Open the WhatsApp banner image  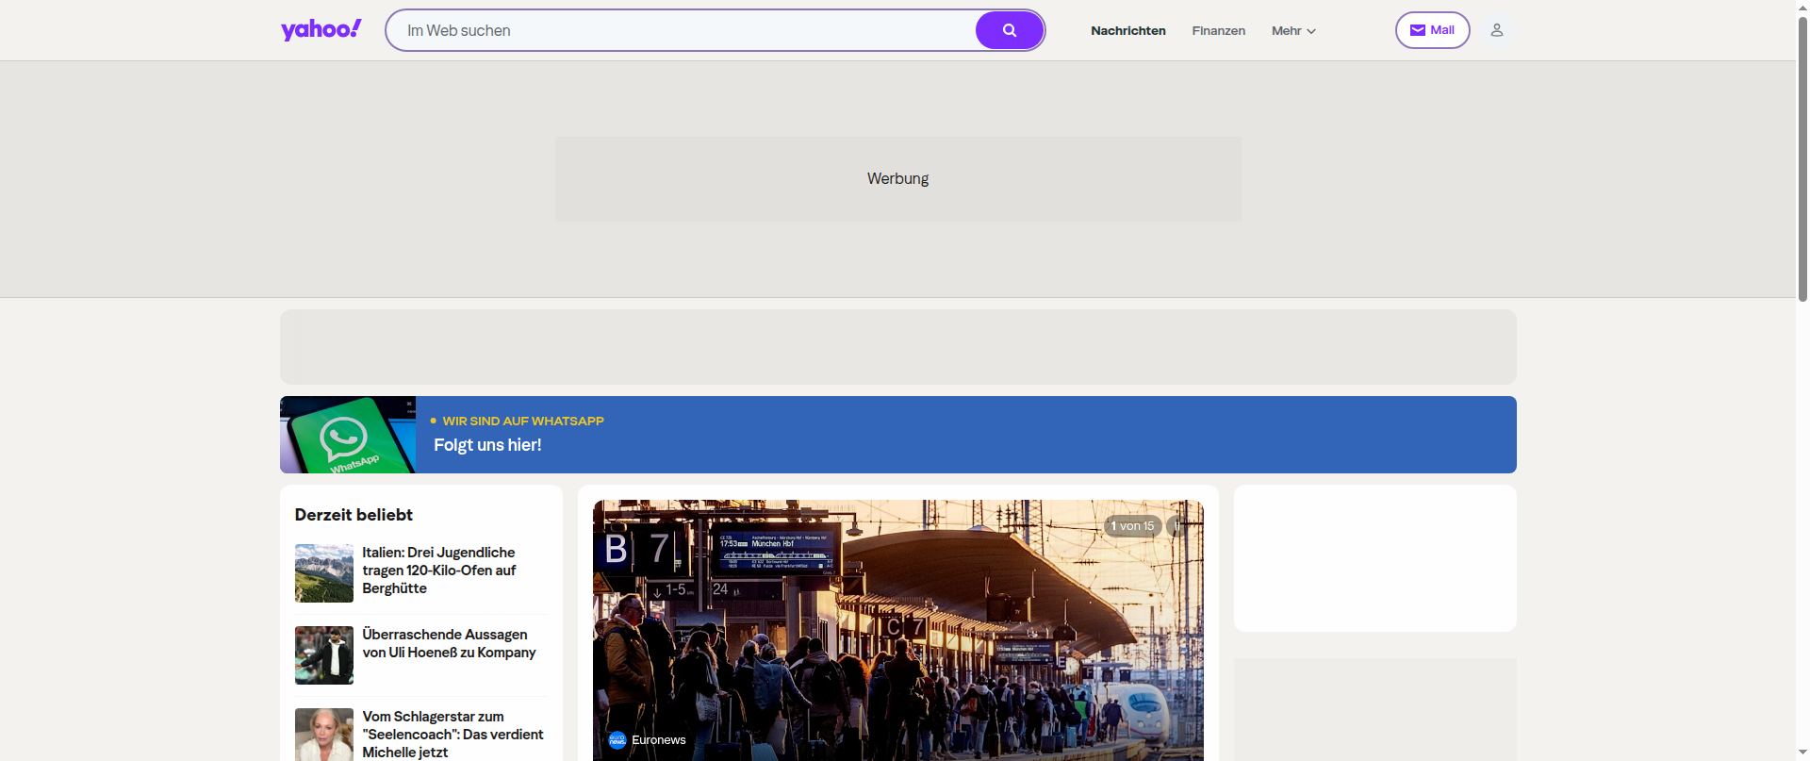coord(348,435)
